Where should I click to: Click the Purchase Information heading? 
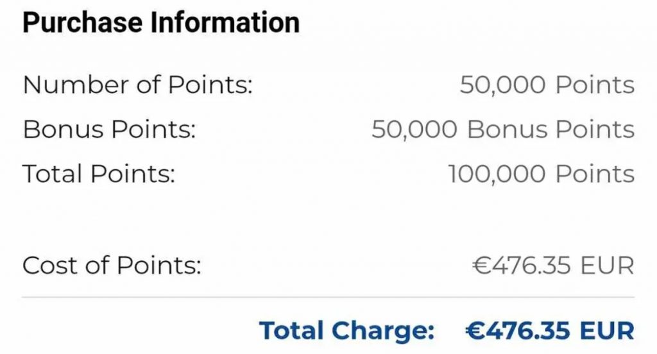[161, 22]
